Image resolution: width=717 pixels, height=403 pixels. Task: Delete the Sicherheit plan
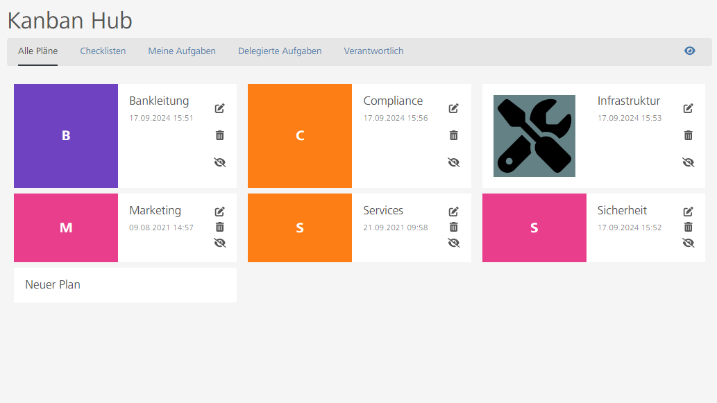(689, 227)
